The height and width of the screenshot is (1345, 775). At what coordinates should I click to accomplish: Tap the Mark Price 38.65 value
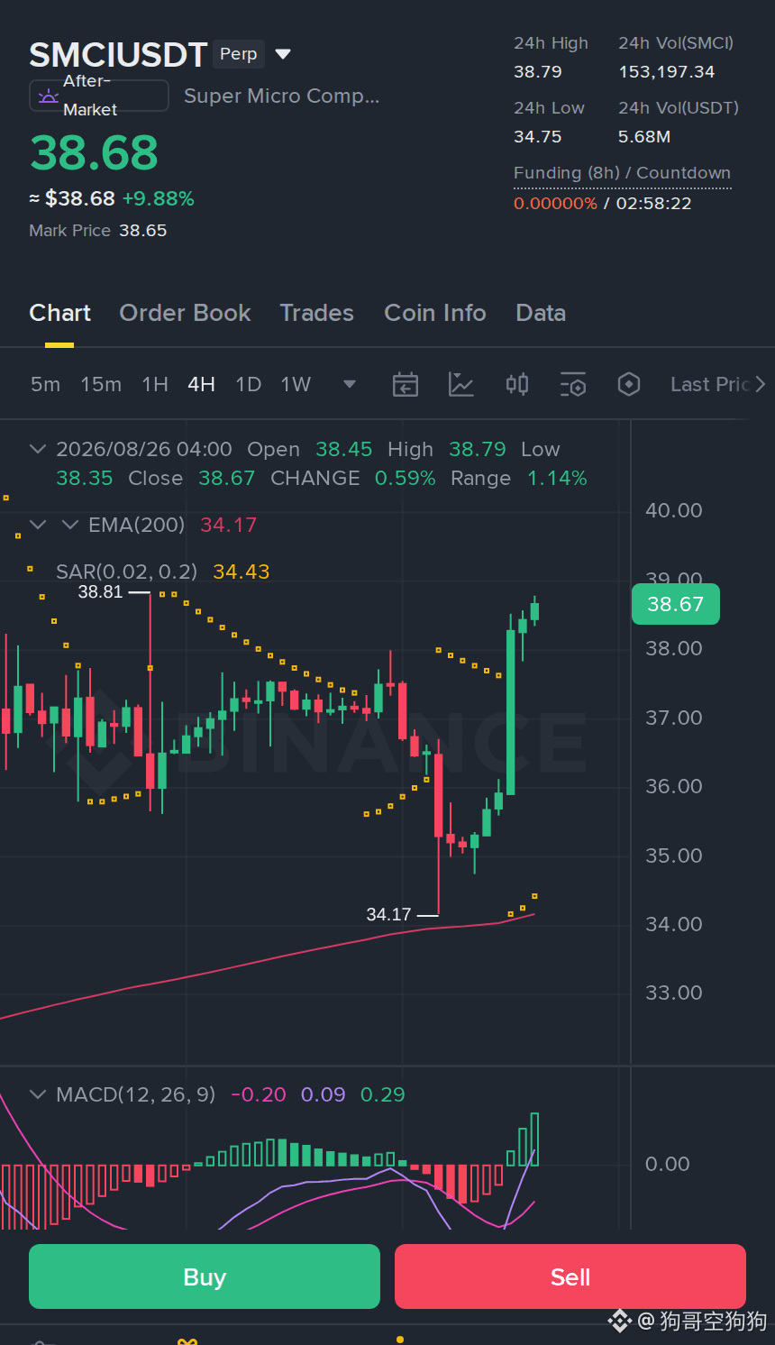point(142,231)
